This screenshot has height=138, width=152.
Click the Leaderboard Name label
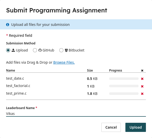[20, 108]
